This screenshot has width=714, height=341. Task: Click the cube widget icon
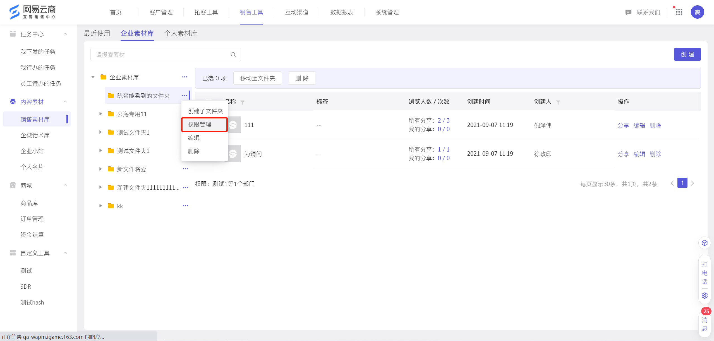point(705,243)
